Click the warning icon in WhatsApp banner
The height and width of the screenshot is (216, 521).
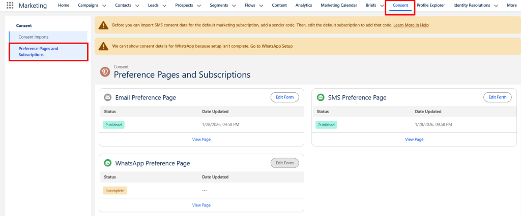(x=104, y=46)
